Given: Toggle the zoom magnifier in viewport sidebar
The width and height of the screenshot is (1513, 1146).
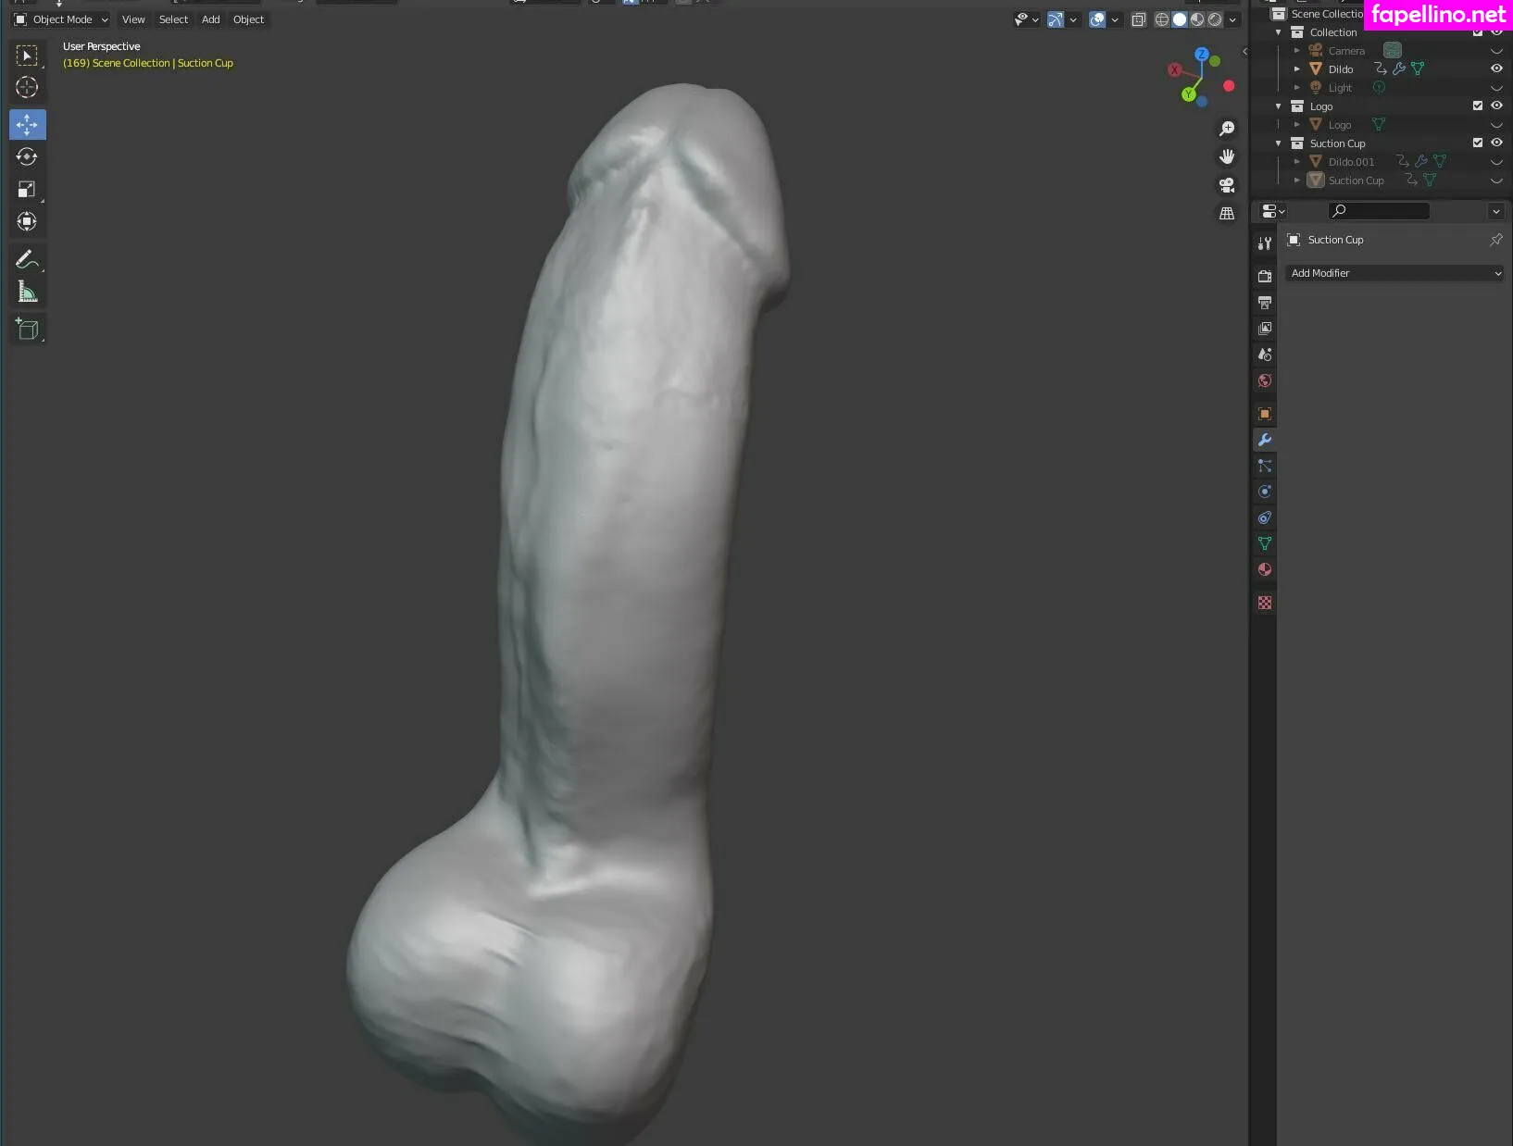Looking at the screenshot, I should pos(1227,129).
